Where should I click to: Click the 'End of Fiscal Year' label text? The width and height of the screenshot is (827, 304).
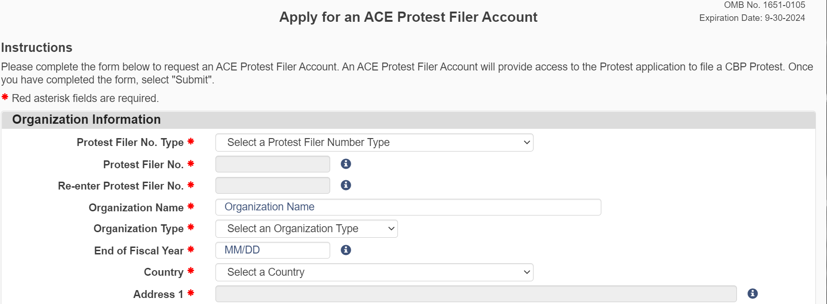(x=139, y=251)
